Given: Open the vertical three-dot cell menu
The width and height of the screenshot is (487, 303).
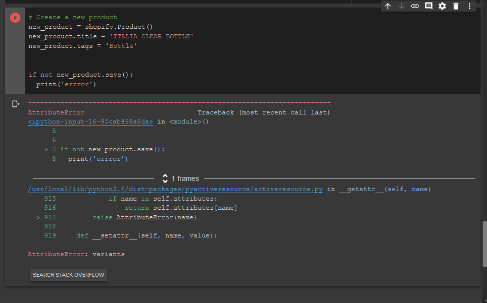Looking at the screenshot, I should pos(469,6).
